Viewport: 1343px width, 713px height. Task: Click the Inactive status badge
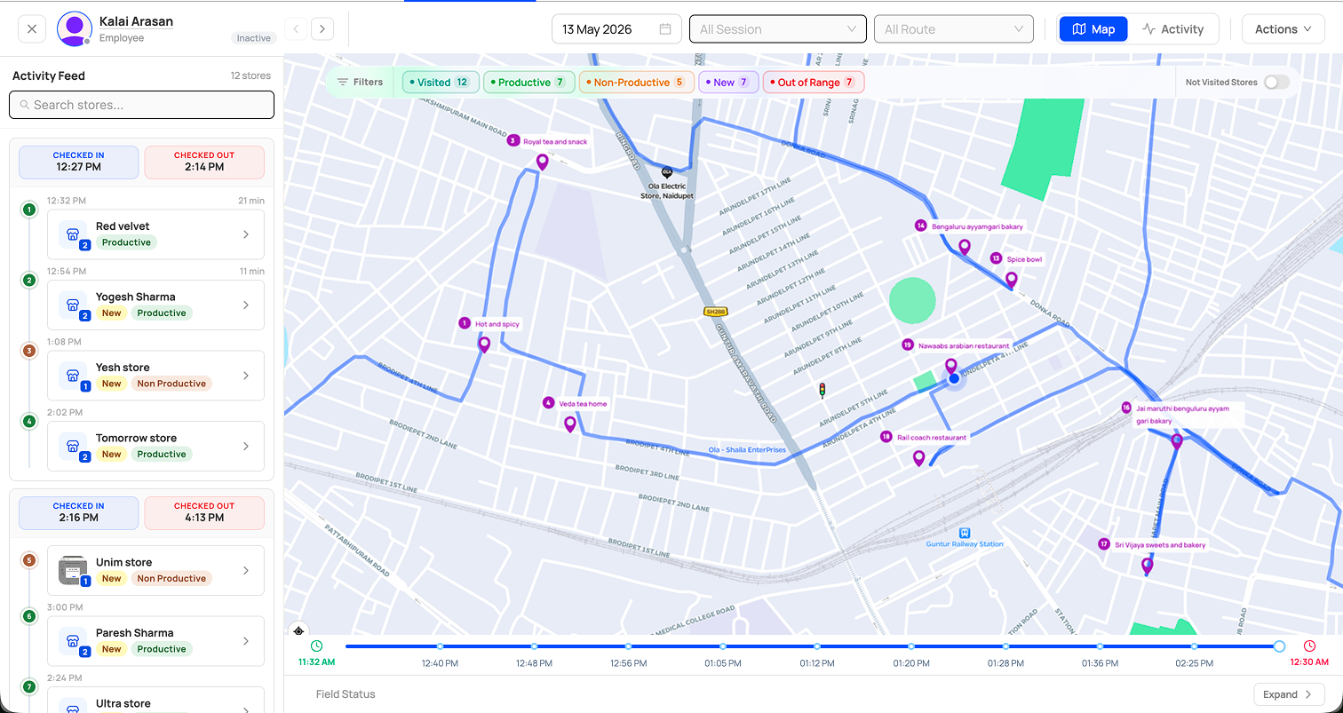click(253, 38)
